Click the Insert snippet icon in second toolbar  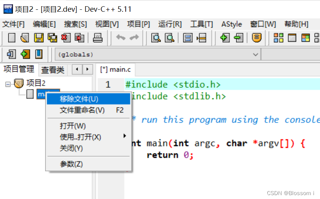pos(11,54)
